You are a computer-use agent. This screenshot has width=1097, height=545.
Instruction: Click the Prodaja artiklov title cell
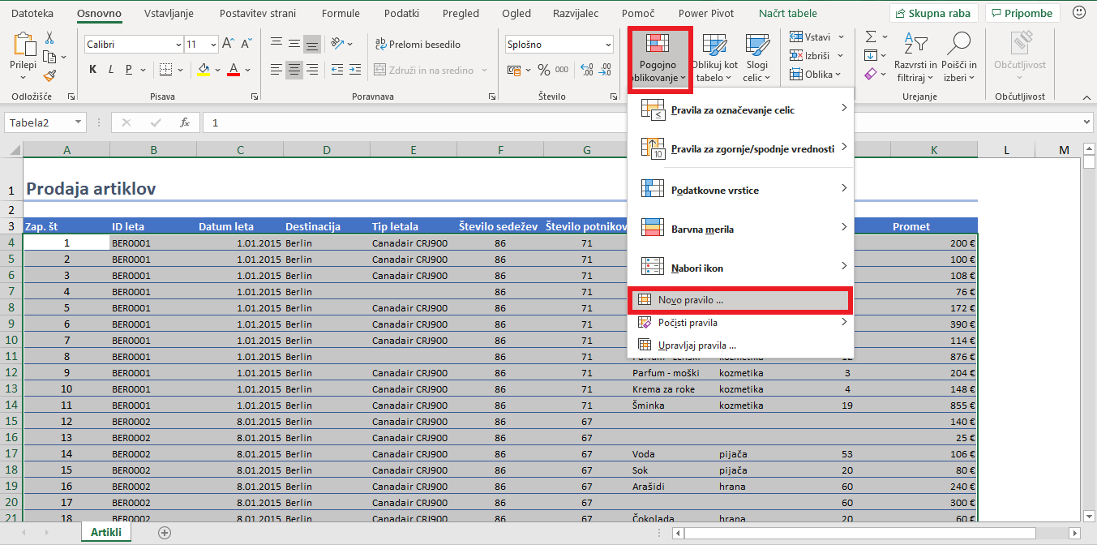[91, 189]
